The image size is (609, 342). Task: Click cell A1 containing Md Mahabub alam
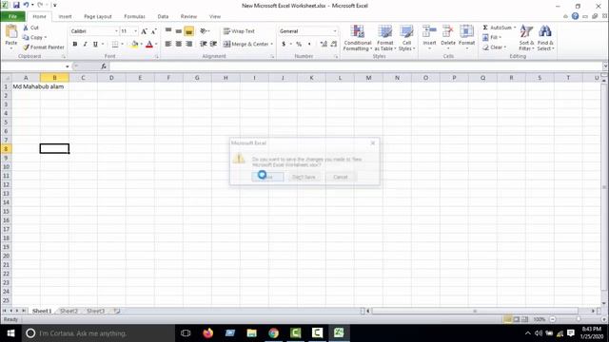tap(26, 86)
